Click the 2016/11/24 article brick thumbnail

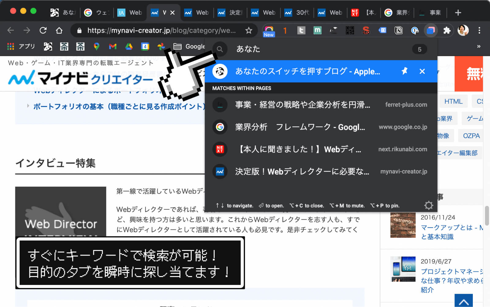pos(403,225)
